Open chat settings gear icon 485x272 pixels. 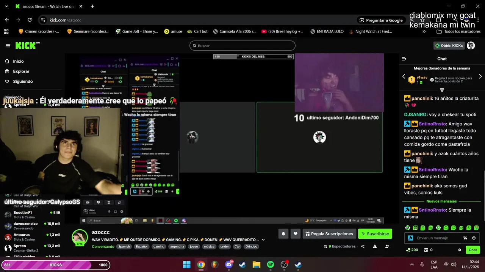[x=460, y=250]
